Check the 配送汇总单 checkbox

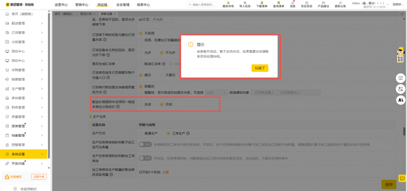pyautogui.click(x=141, y=64)
